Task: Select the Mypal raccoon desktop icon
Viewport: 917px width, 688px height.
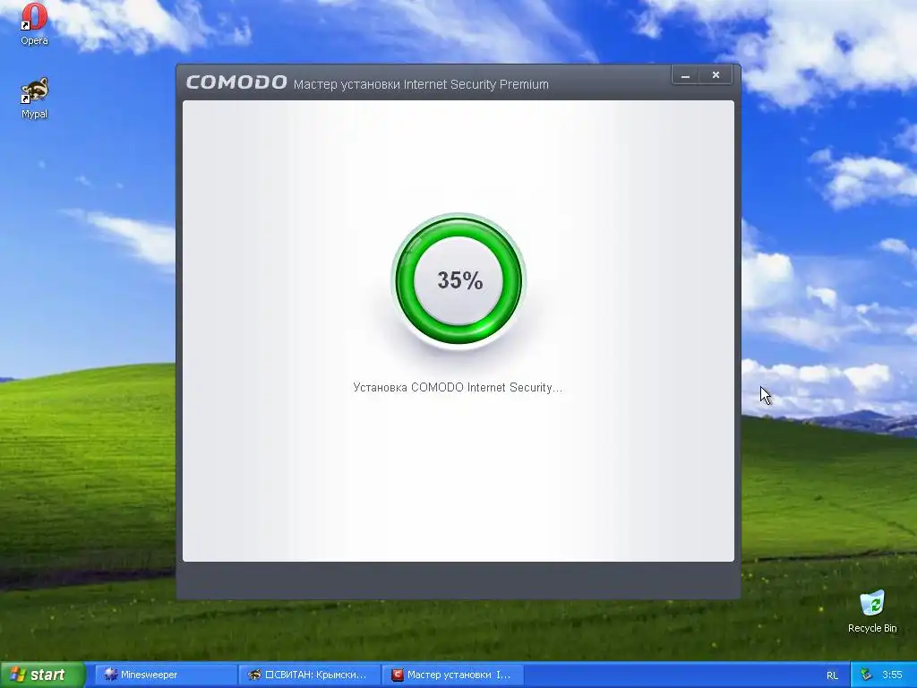Action: (34, 98)
